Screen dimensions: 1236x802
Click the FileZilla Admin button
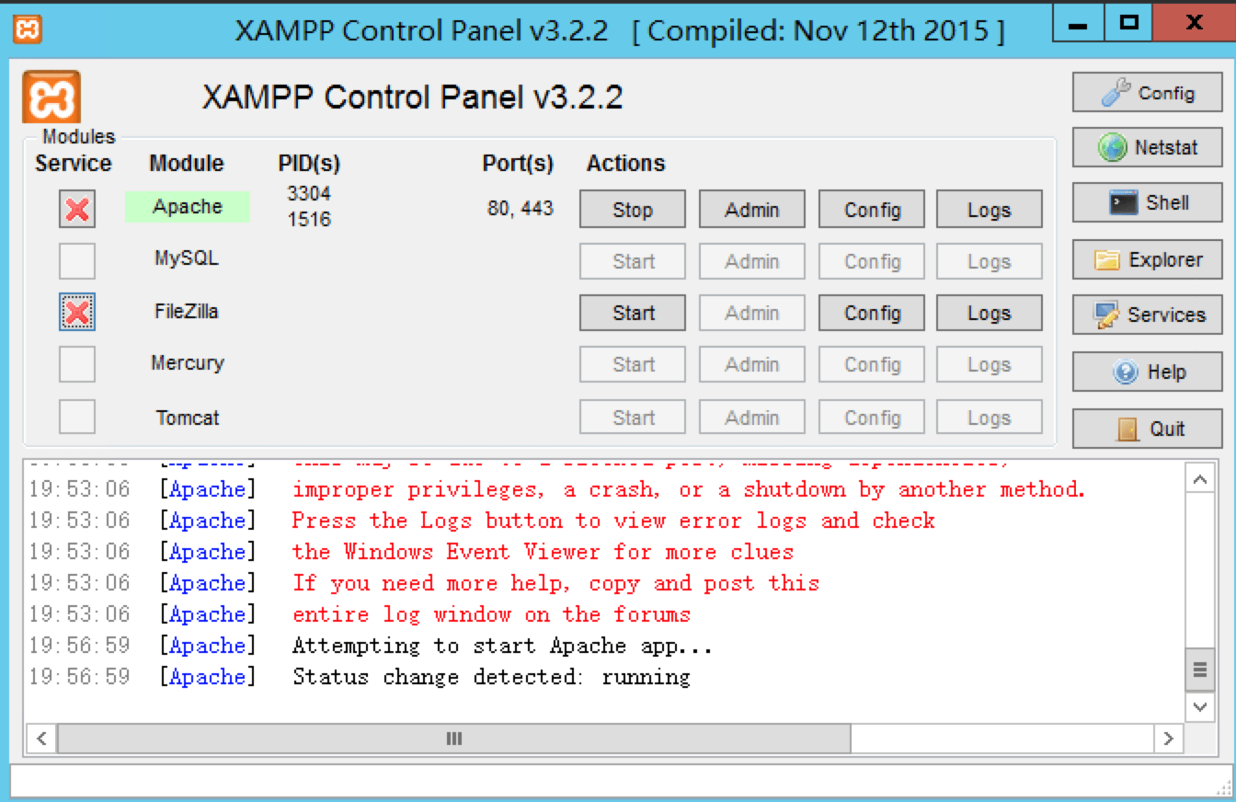point(751,313)
